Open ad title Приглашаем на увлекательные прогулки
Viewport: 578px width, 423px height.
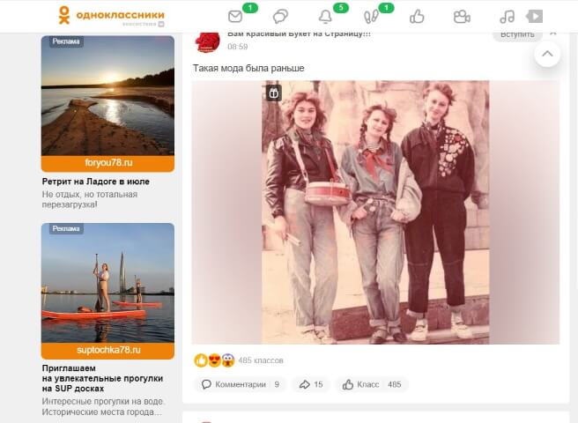tap(102, 378)
